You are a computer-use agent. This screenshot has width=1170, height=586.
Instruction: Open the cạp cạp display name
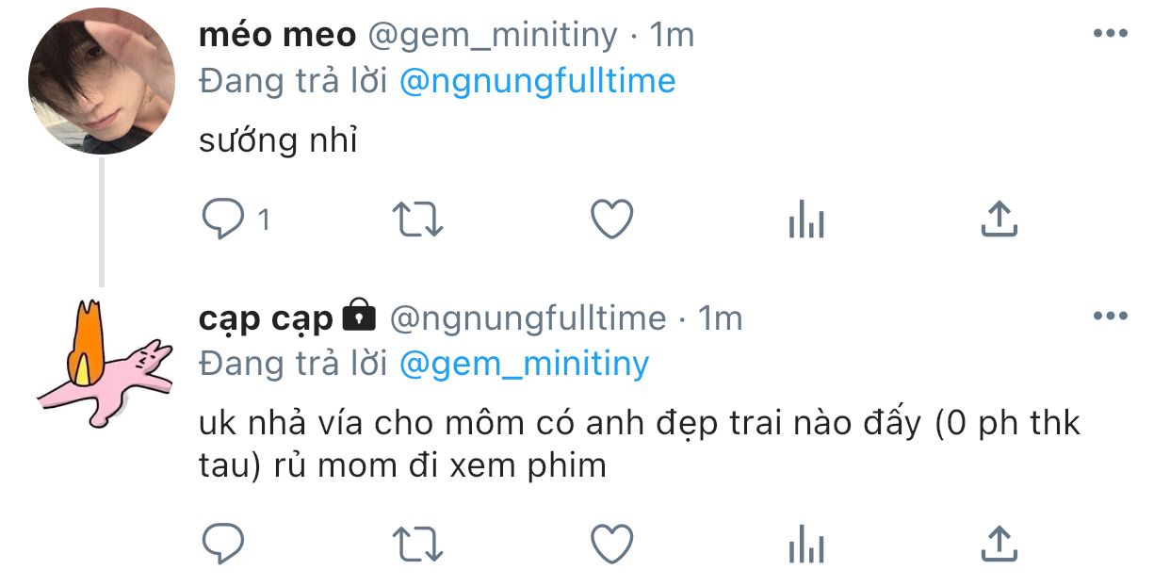click(266, 318)
